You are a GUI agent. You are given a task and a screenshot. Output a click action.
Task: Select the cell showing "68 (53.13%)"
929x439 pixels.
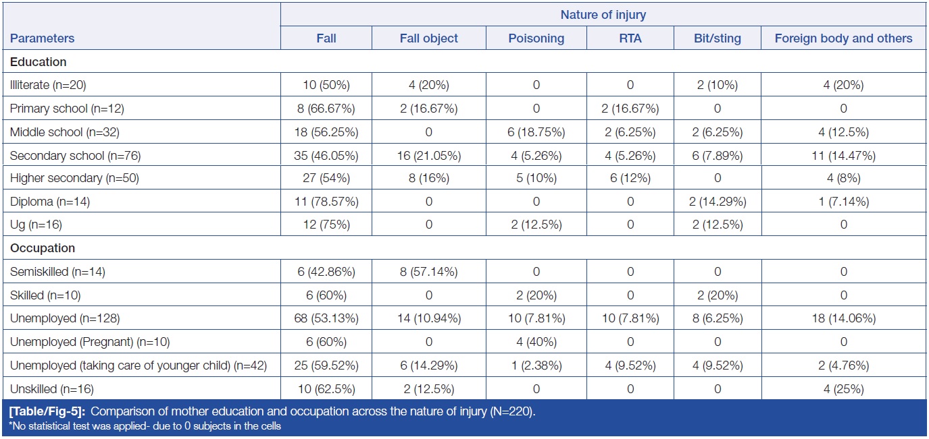tap(326, 318)
